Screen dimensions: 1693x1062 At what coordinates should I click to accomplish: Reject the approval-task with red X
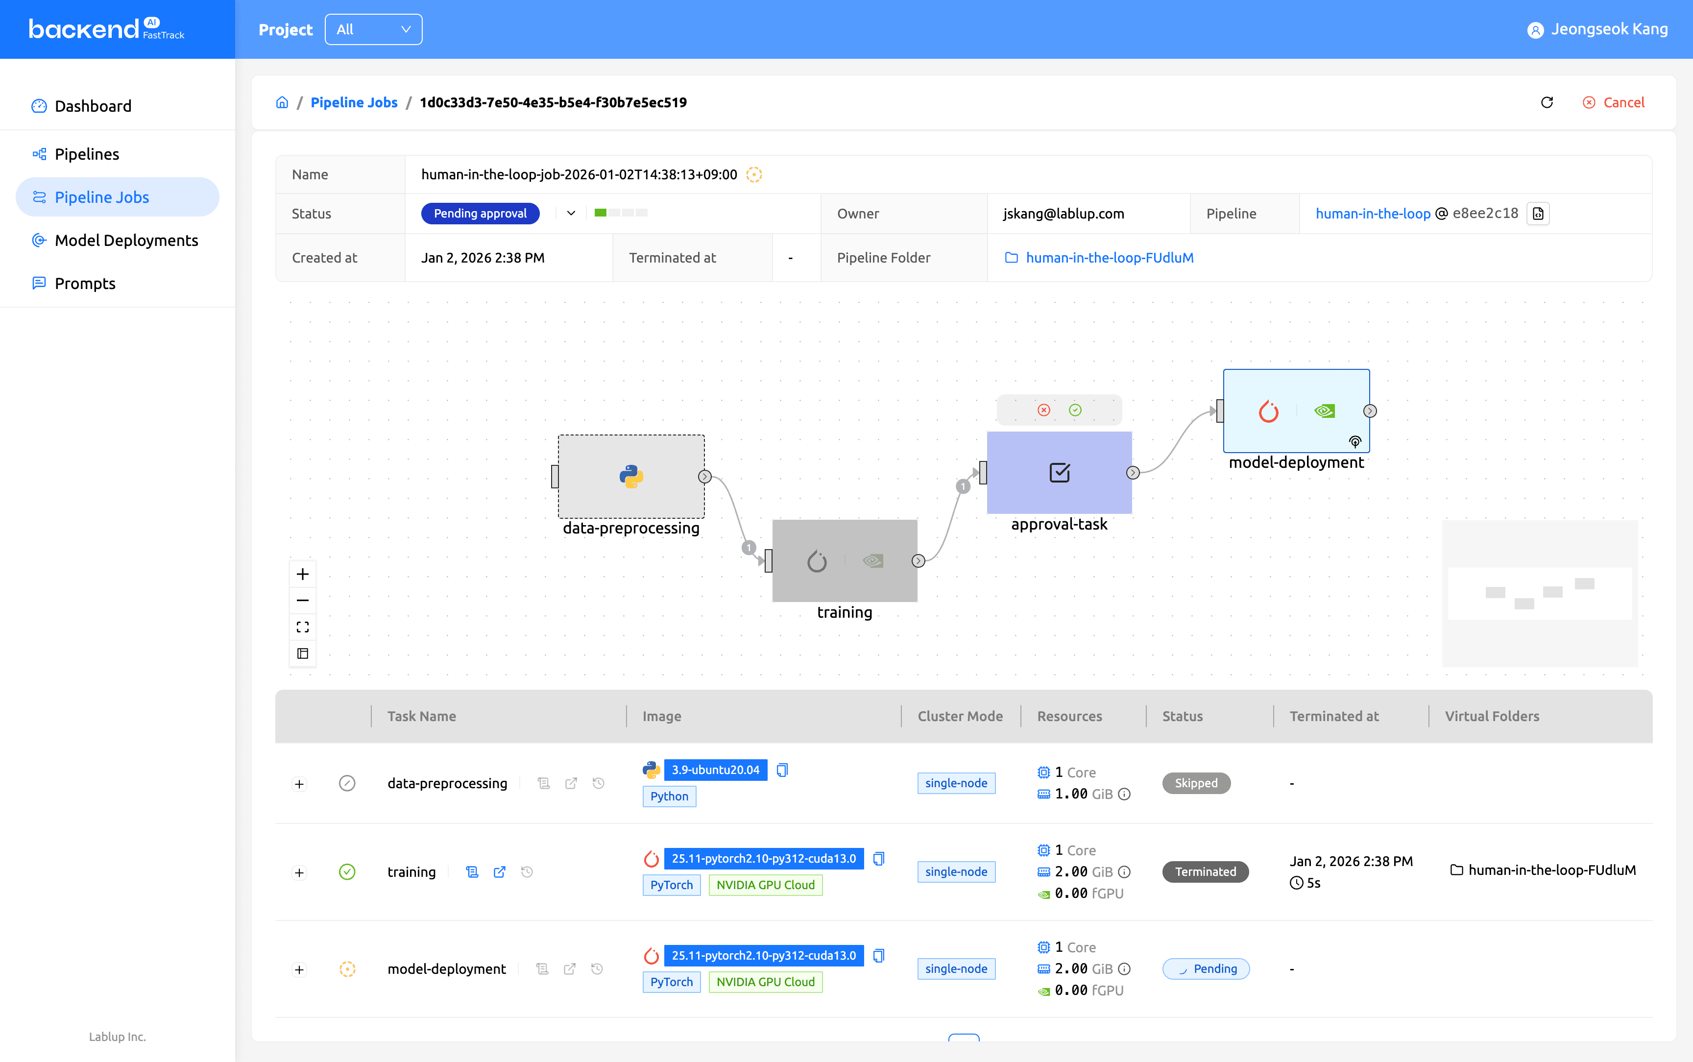[1043, 410]
